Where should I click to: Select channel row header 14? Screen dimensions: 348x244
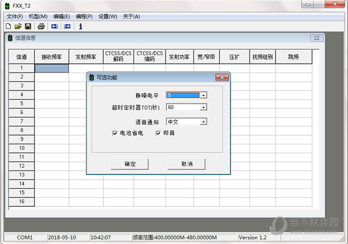[x=21, y=184]
